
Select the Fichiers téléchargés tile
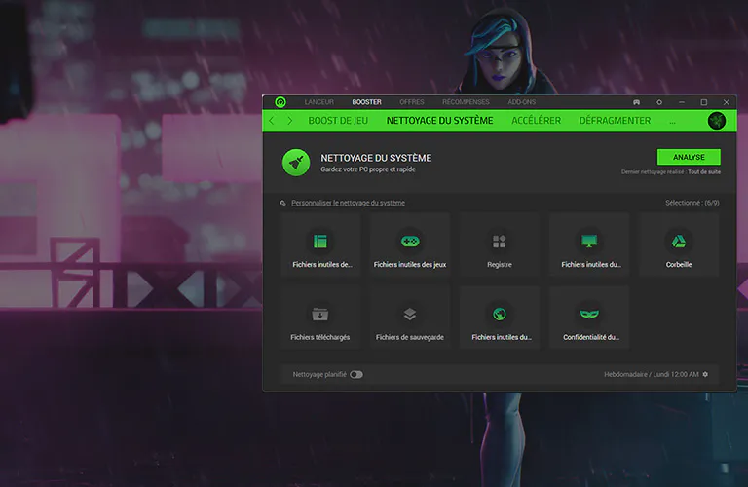pyautogui.click(x=320, y=318)
